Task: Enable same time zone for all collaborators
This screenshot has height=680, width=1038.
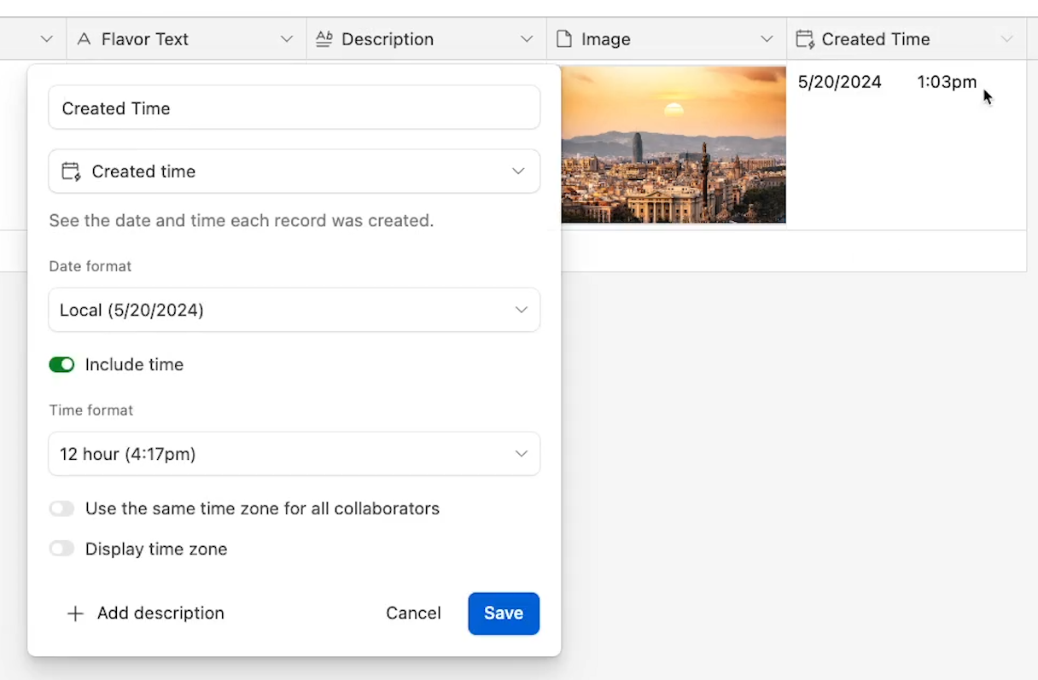Action: [61, 509]
